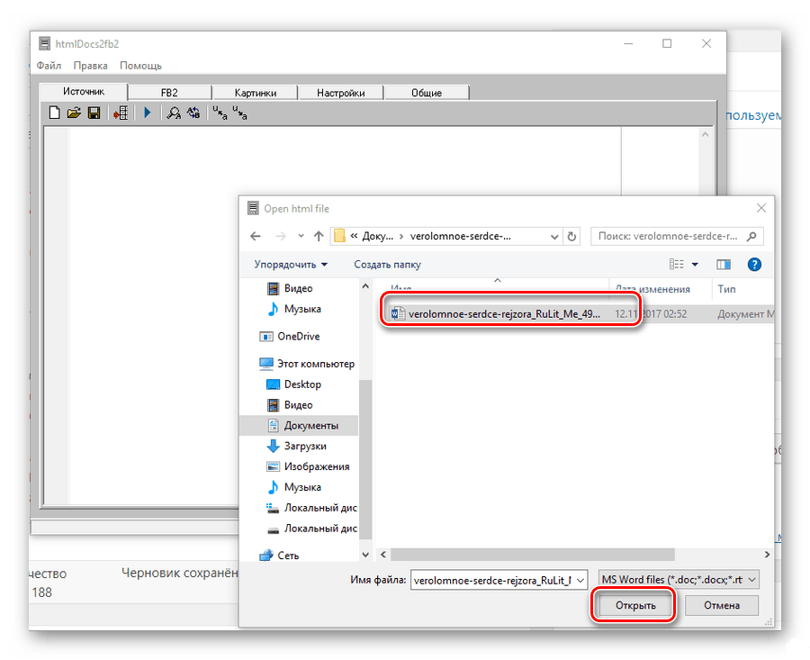Screen dimensions: 810x660
Task: Click scroll-down arrow of navigation pane
Action: [365, 555]
